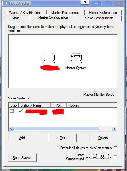The width and height of the screenshot is (127, 171).
Task: Open the Global Preferences tab
Action: click(x=103, y=12)
